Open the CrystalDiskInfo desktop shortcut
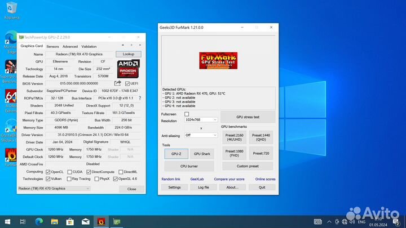Viewport: 406px width, 228px height. [10, 130]
